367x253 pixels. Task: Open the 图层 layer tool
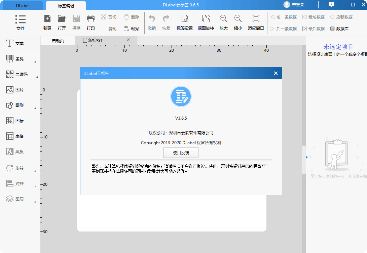click(15, 199)
